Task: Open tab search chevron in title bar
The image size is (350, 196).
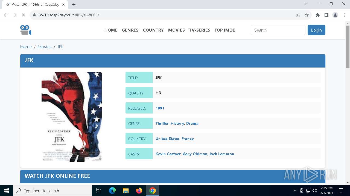Action: 306,4
